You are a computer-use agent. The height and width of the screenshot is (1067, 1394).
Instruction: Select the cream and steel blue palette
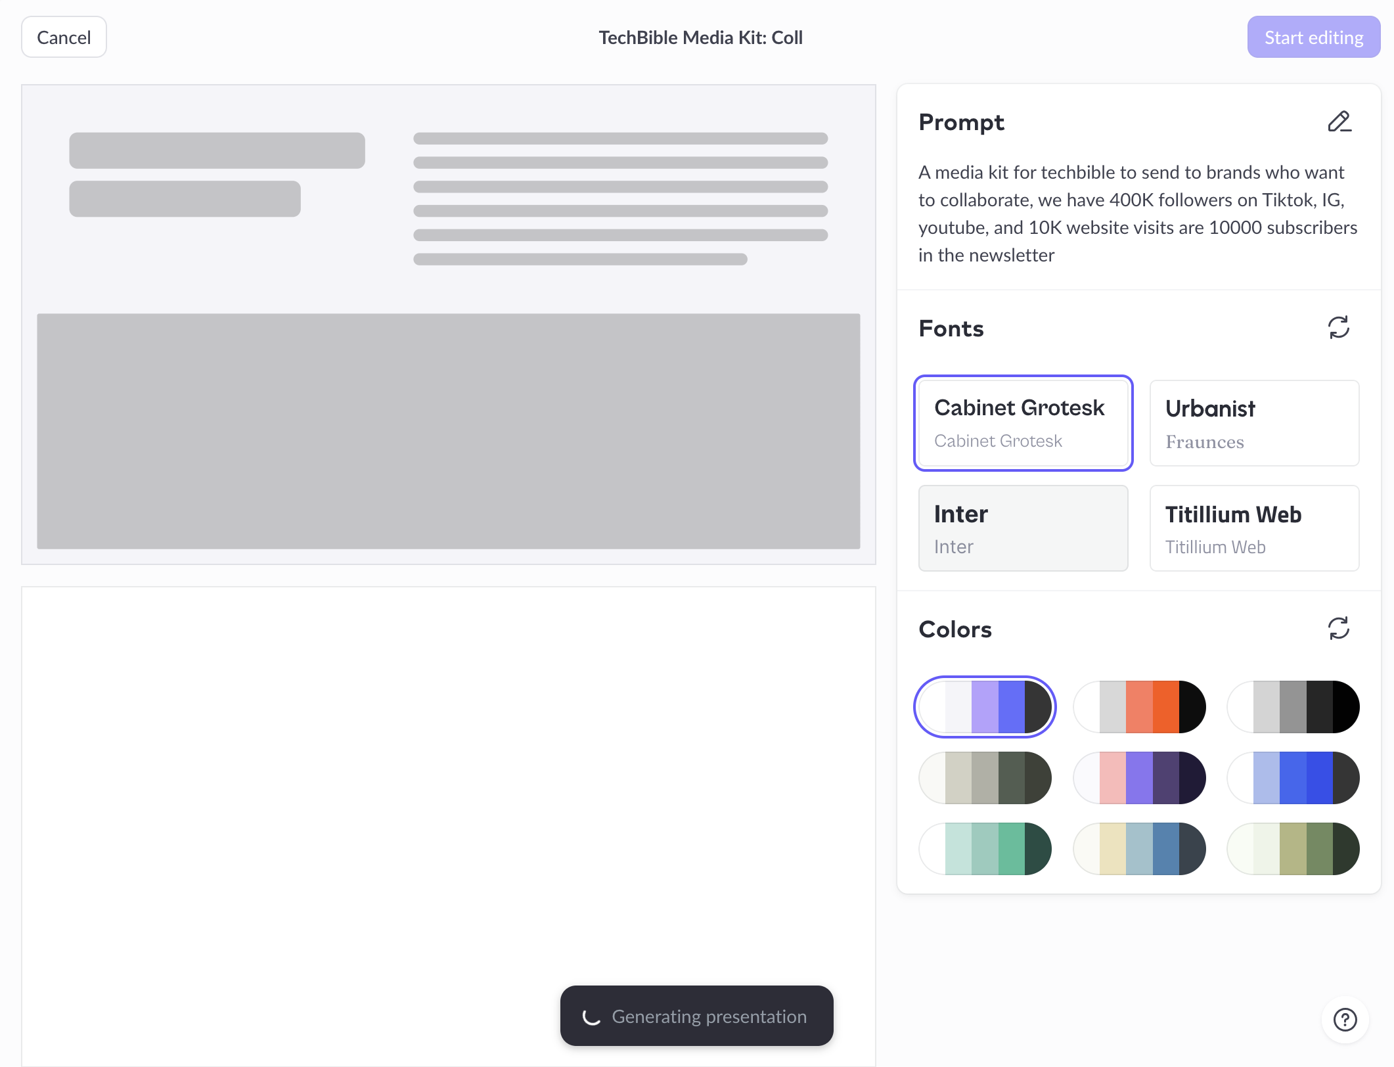point(1139,849)
